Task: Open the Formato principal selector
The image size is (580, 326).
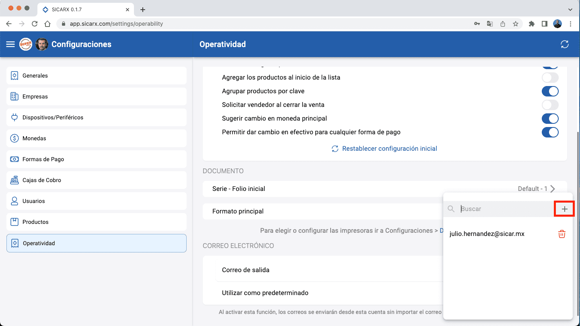Action: (x=322, y=211)
